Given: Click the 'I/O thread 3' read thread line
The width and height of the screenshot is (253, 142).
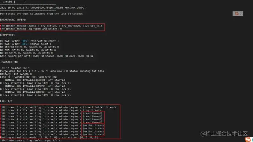Looking at the screenshot, I should (x=51, y=116).
